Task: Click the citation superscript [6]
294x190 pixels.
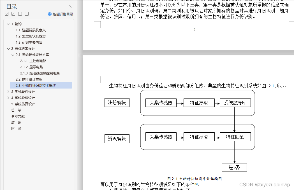Action: point(196,184)
